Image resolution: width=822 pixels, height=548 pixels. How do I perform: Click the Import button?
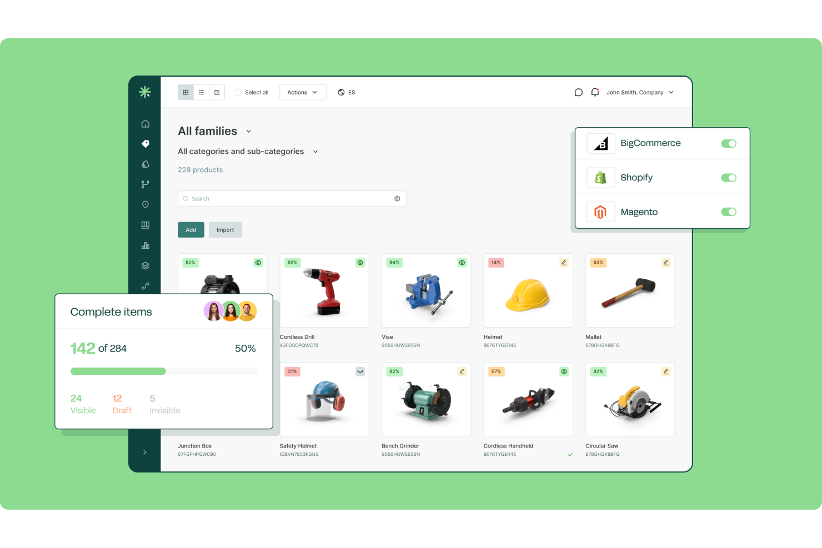[x=225, y=230]
